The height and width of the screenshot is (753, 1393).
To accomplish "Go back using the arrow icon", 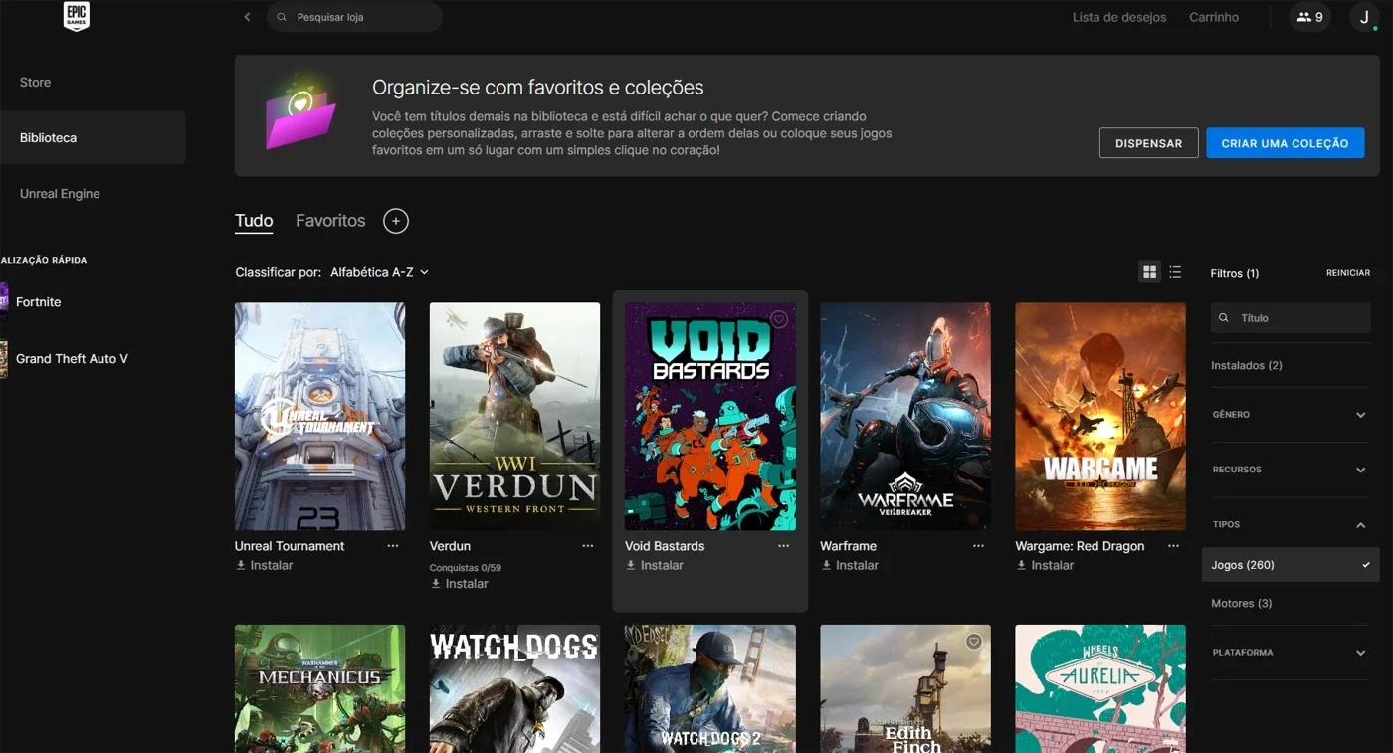I will [x=247, y=17].
